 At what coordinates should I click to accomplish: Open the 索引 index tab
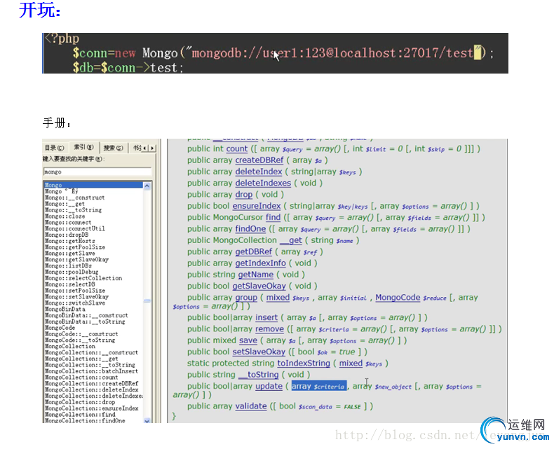[x=83, y=148]
